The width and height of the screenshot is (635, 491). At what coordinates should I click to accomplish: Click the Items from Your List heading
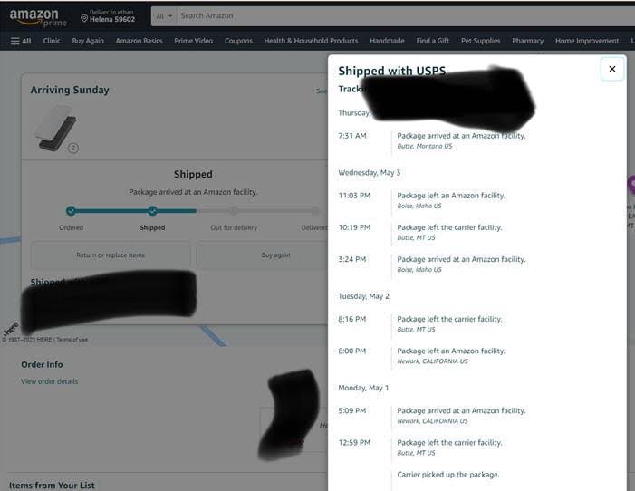tap(52, 485)
